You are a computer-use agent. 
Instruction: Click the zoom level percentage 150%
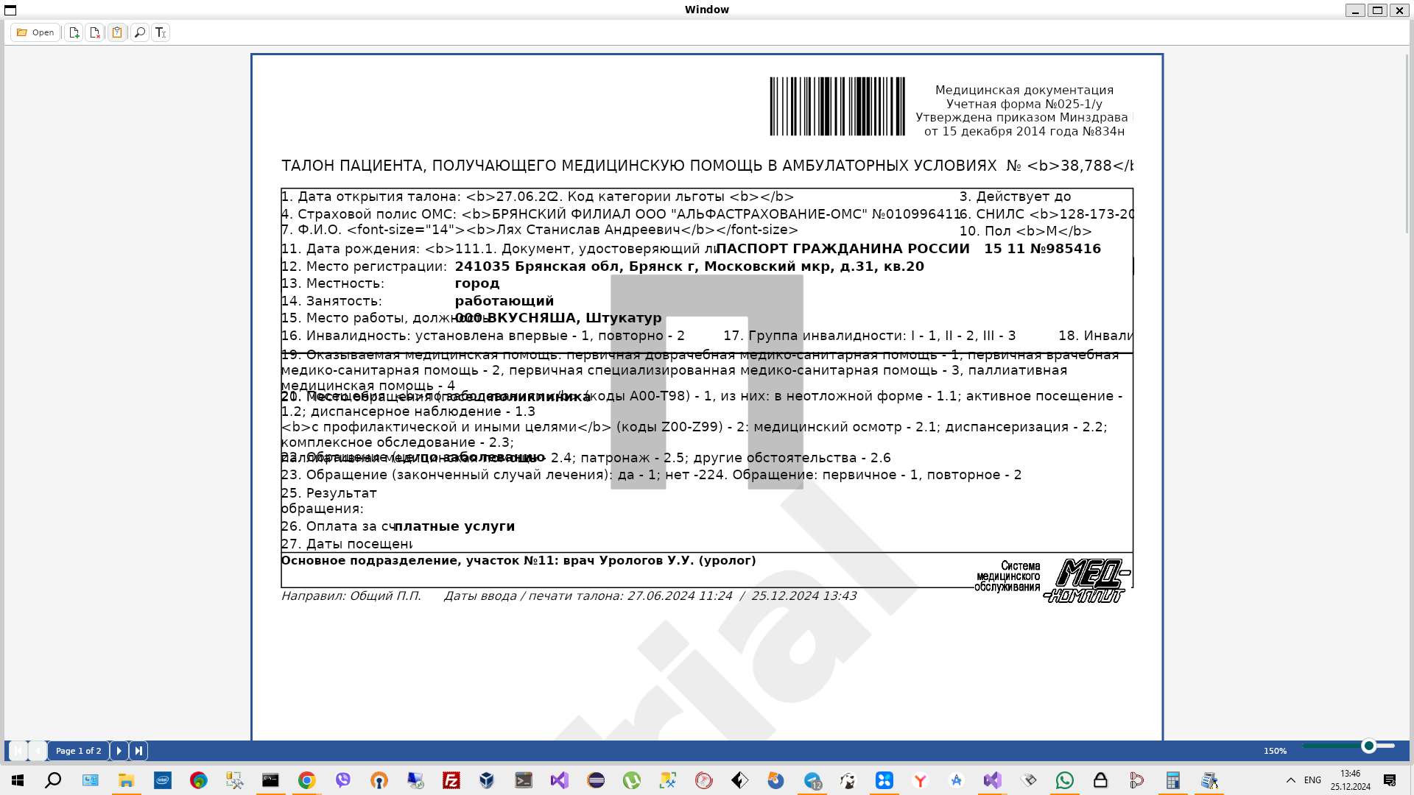(x=1274, y=750)
